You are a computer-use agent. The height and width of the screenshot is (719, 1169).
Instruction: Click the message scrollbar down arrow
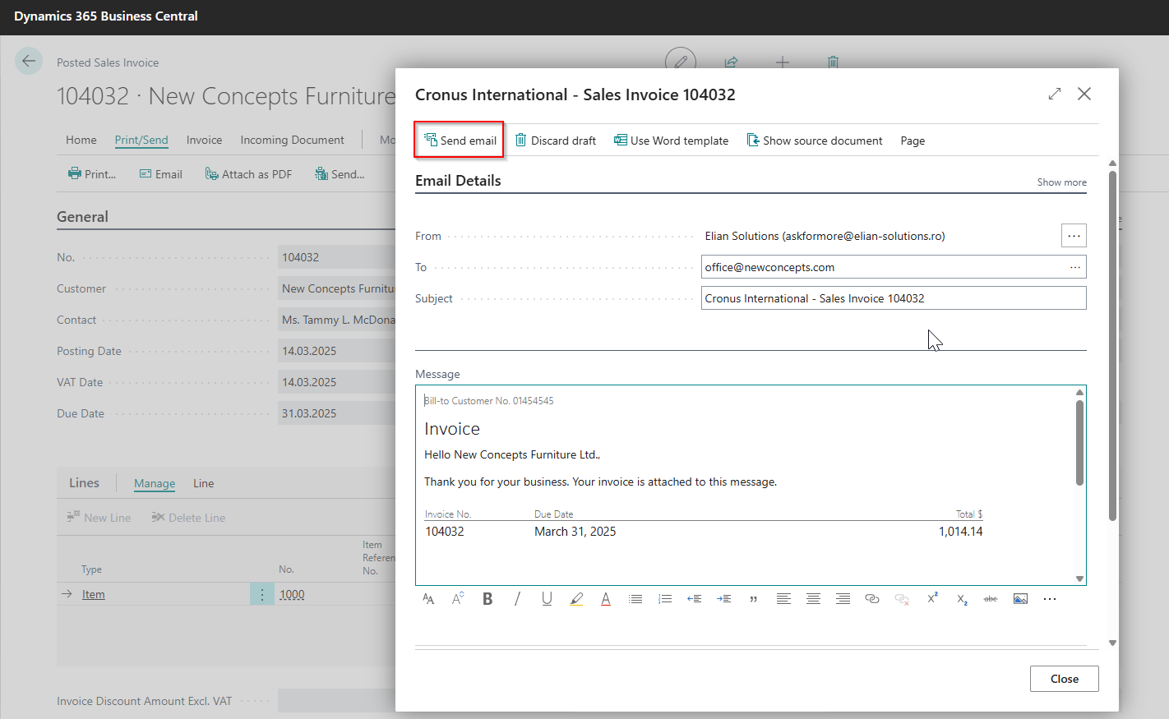pos(1079,578)
